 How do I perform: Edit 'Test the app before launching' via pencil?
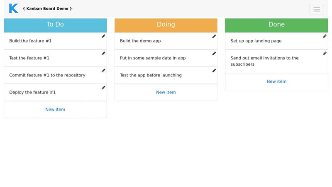(x=214, y=71)
